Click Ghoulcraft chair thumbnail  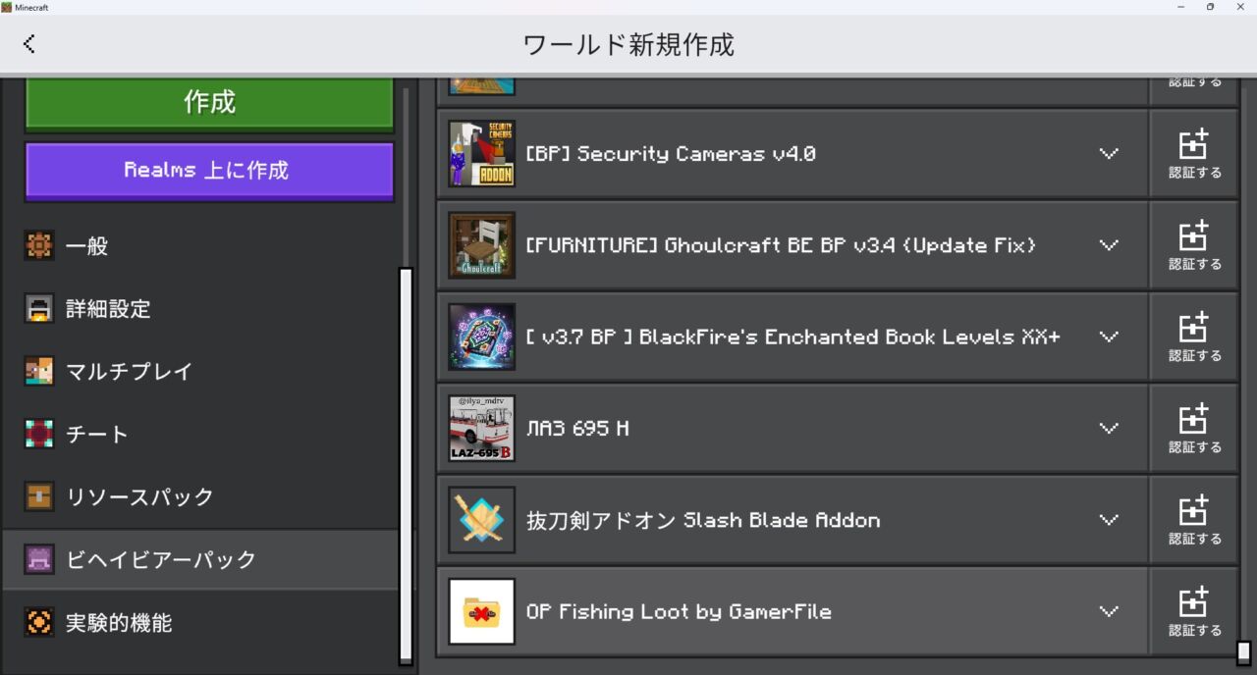coord(481,245)
